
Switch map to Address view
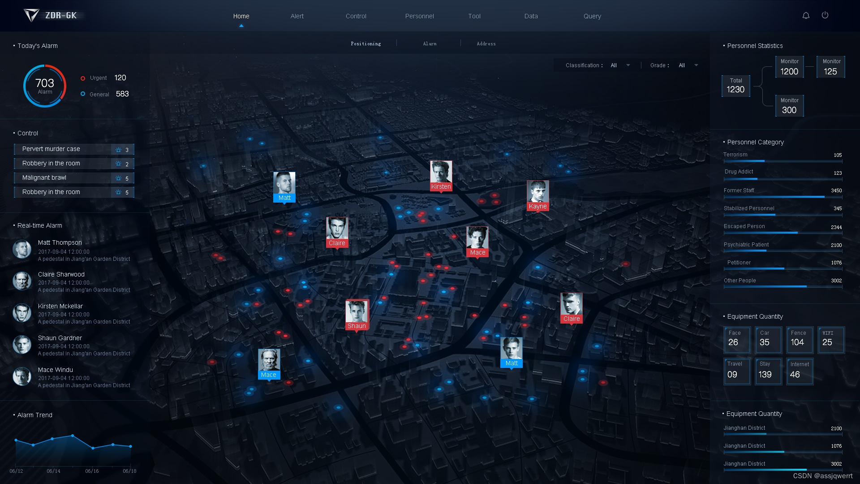point(486,44)
